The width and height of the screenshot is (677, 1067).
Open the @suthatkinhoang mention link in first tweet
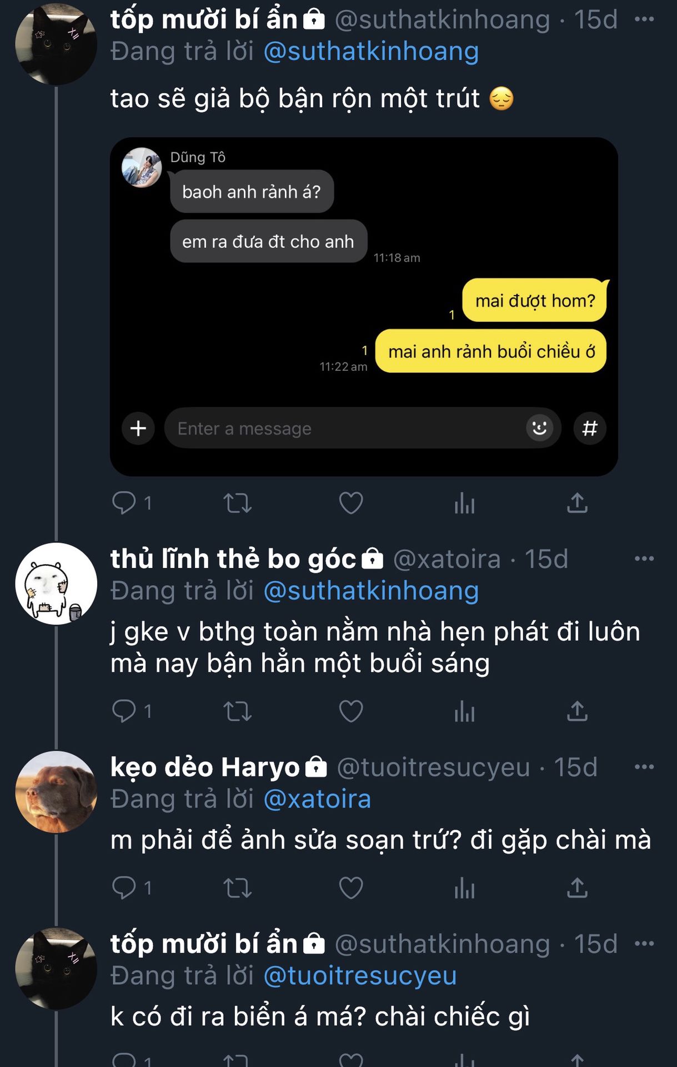[x=371, y=52]
